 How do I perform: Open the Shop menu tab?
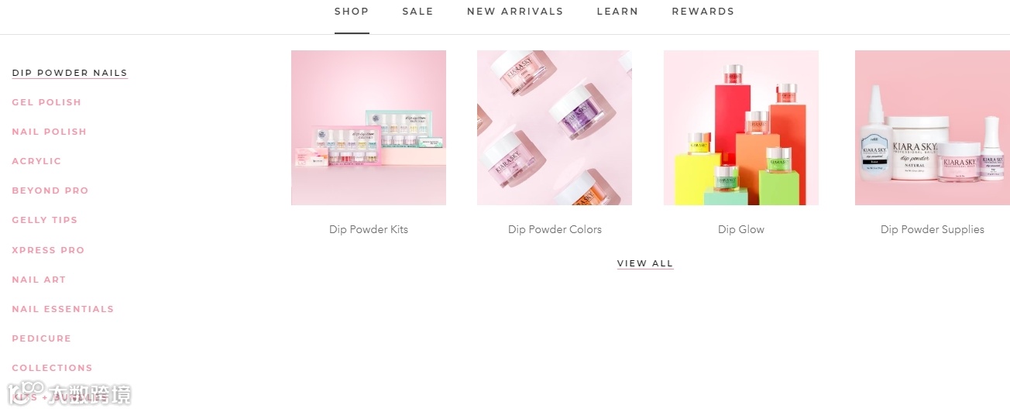[352, 12]
